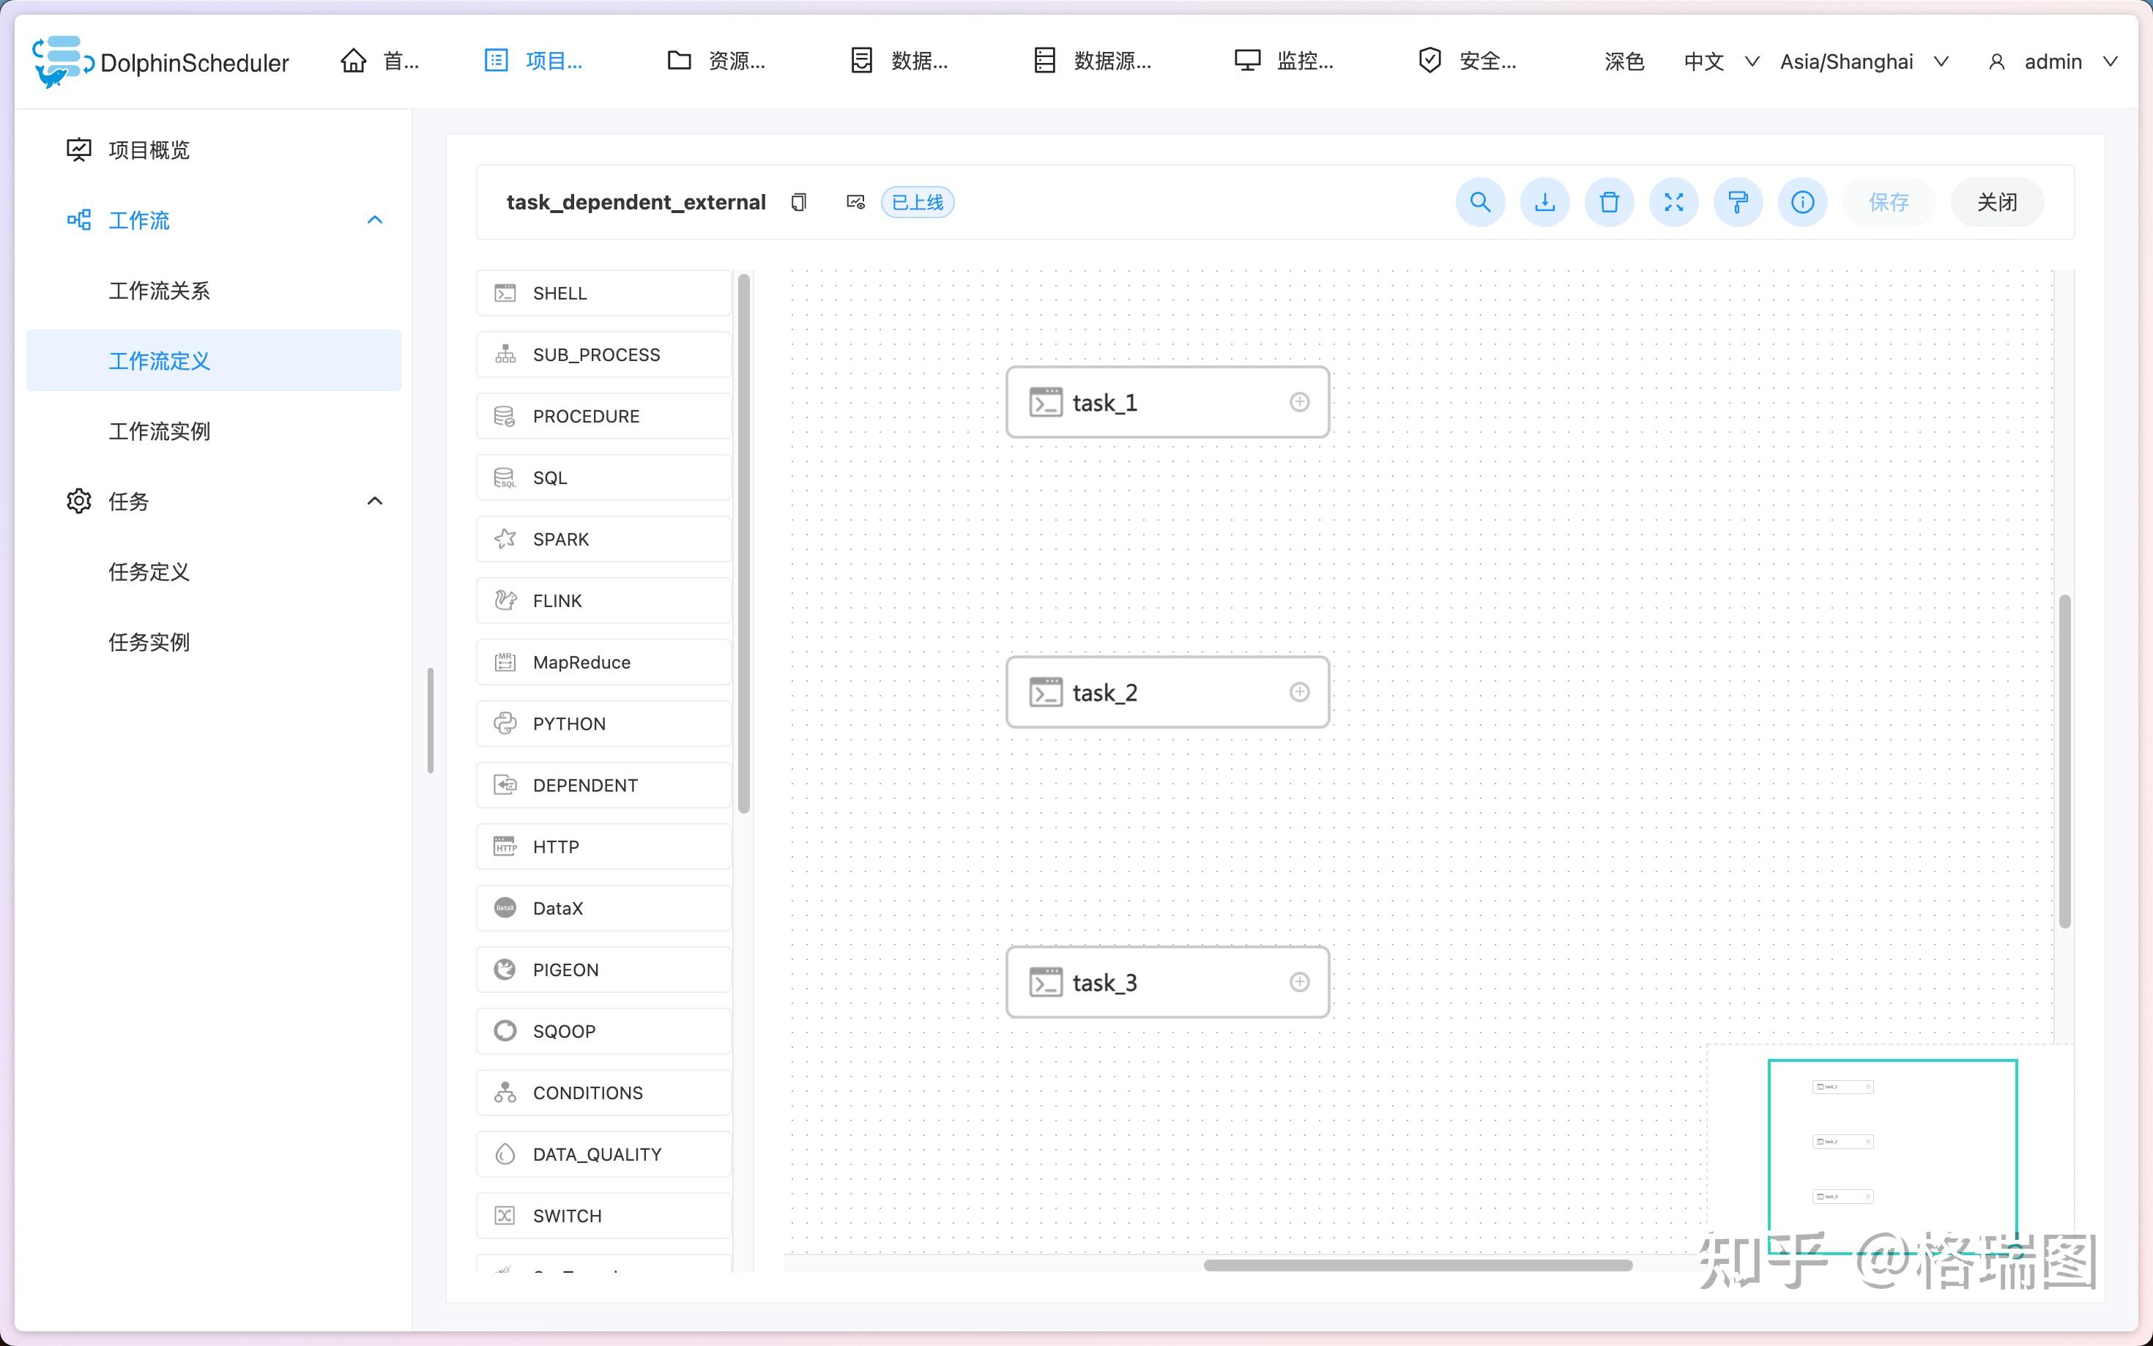Viewport: 2153px width, 1346px height.
Task: Click the trash delete icon
Action: click(x=1608, y=202)
